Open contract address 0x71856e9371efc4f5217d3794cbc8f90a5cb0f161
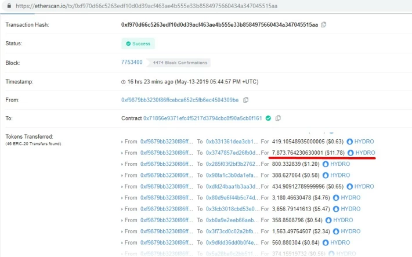This screenshot has width=412, height=257. click(203, 118)
